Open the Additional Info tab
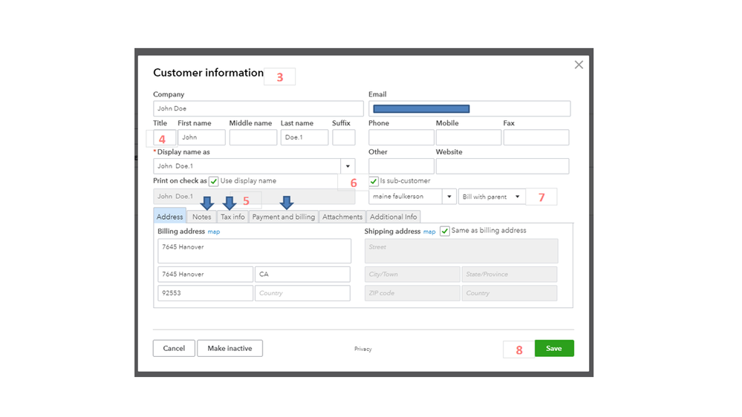This screenshot has width=742, height=417. coord(393,217)
